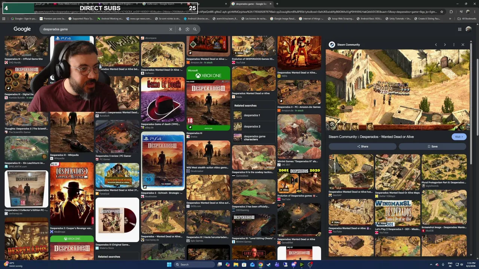Open the Mimimi Games Desperados III thumbnail

click(x=299, y=137)
